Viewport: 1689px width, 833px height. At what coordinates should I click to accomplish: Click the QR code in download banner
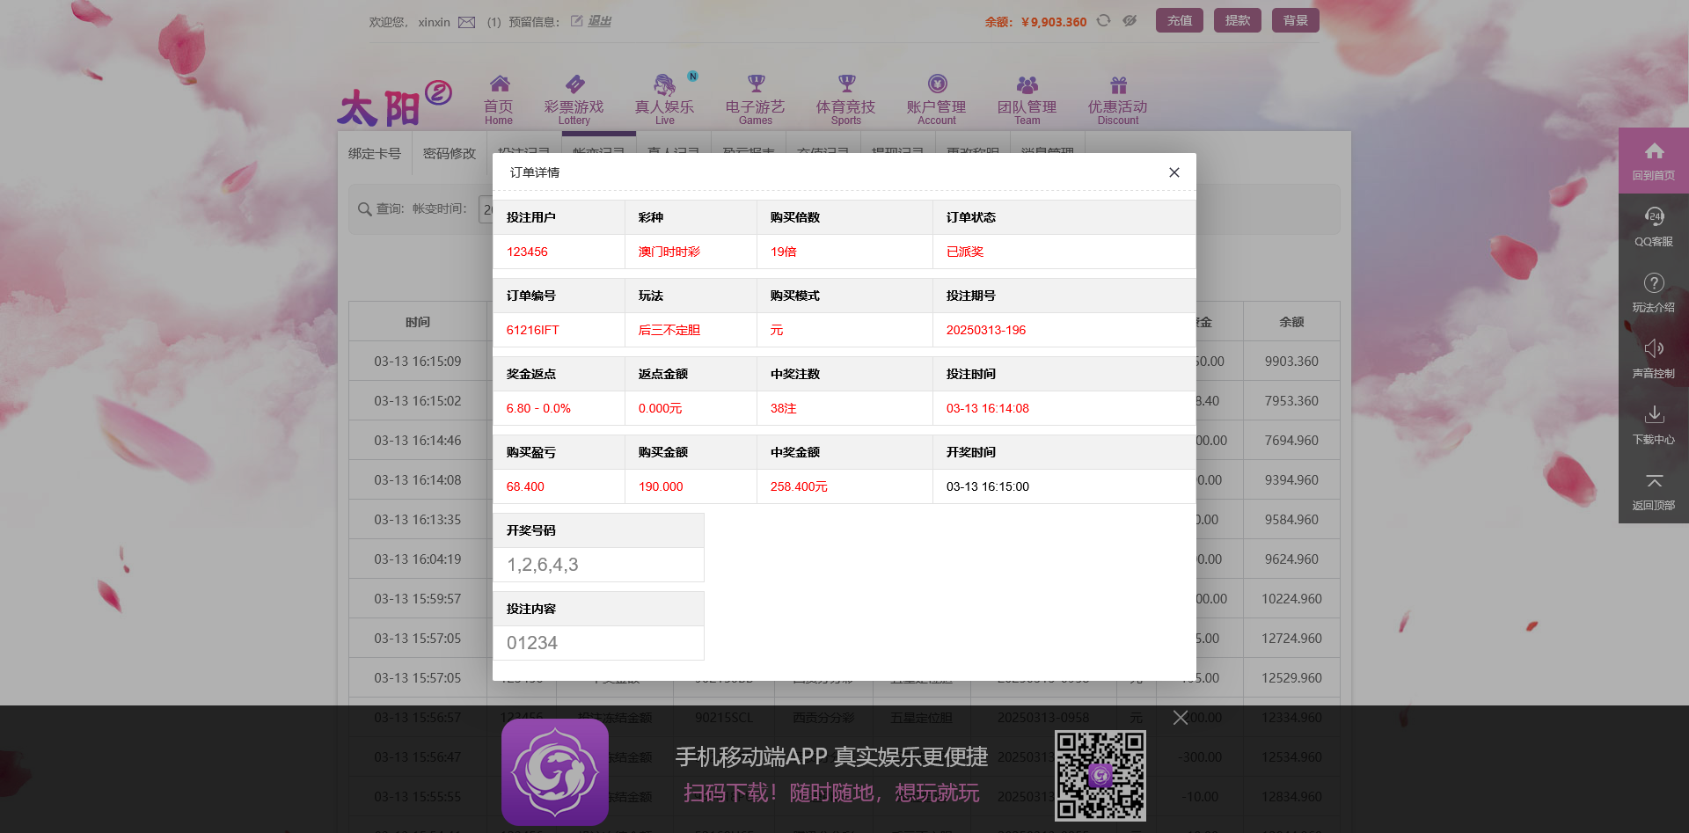(x=1100, y=776)
